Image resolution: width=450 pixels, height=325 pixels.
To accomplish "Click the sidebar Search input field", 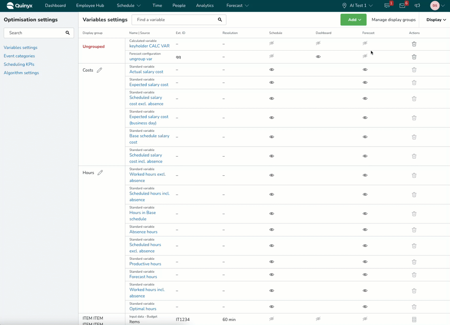I will coord(39,33).
